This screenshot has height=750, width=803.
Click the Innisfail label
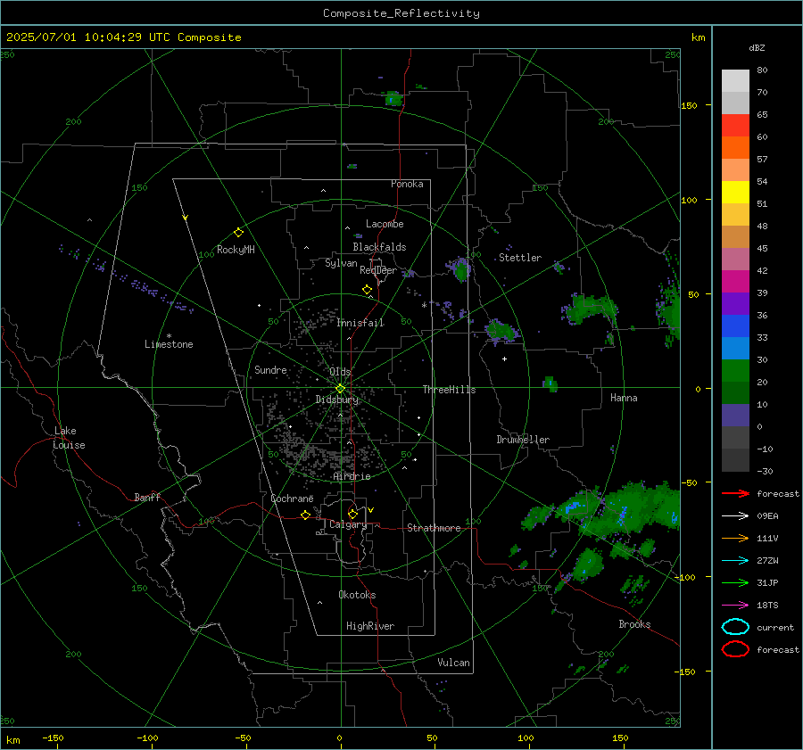tap(360, 323)
